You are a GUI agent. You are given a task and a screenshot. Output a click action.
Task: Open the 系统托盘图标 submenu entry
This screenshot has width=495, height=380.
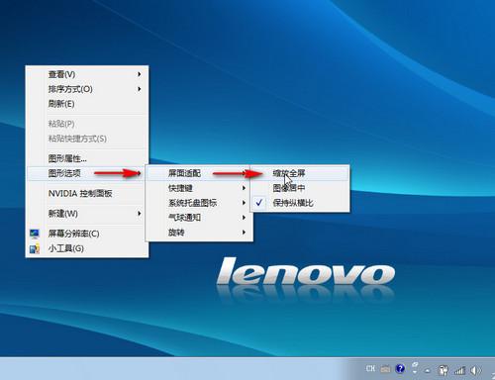point(199,203)
